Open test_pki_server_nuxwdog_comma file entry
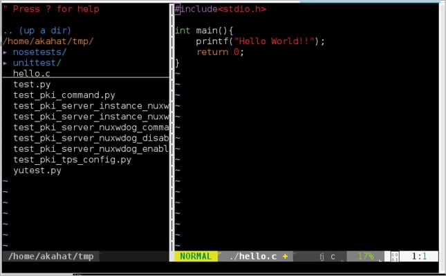Viewport: 446px width, 276px height. coord(91,128)
